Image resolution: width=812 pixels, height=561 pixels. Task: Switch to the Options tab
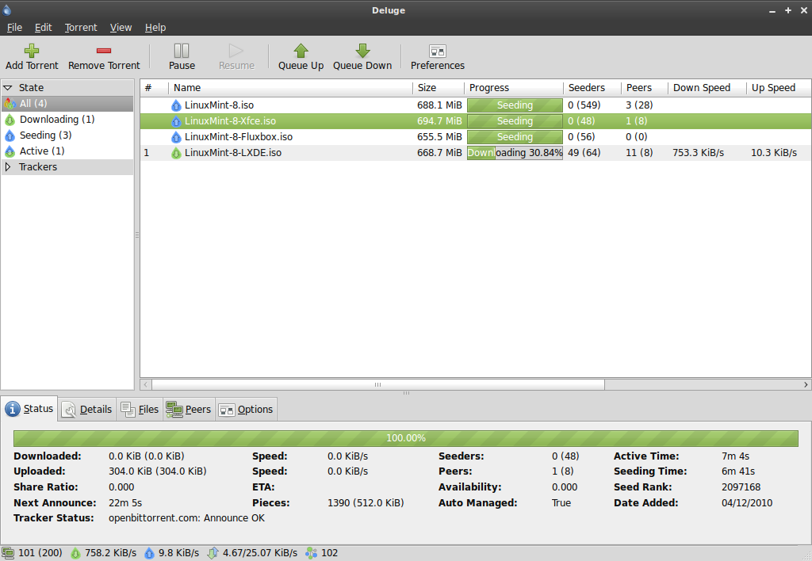coord(247,410)
